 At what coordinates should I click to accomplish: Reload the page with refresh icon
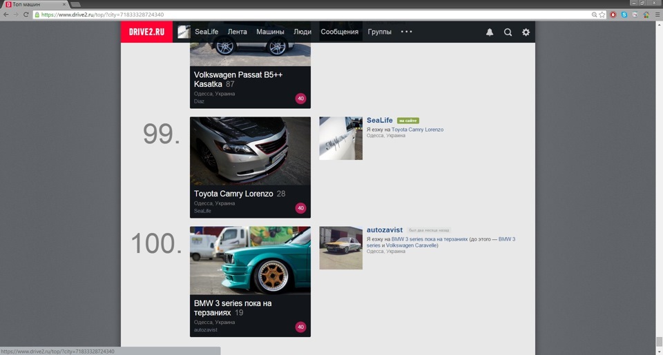point(26,14)
